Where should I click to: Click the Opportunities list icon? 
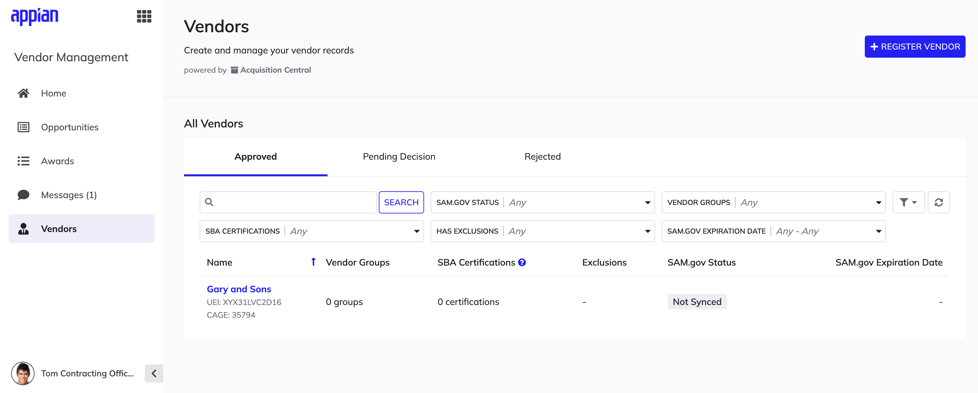(23, 127)
